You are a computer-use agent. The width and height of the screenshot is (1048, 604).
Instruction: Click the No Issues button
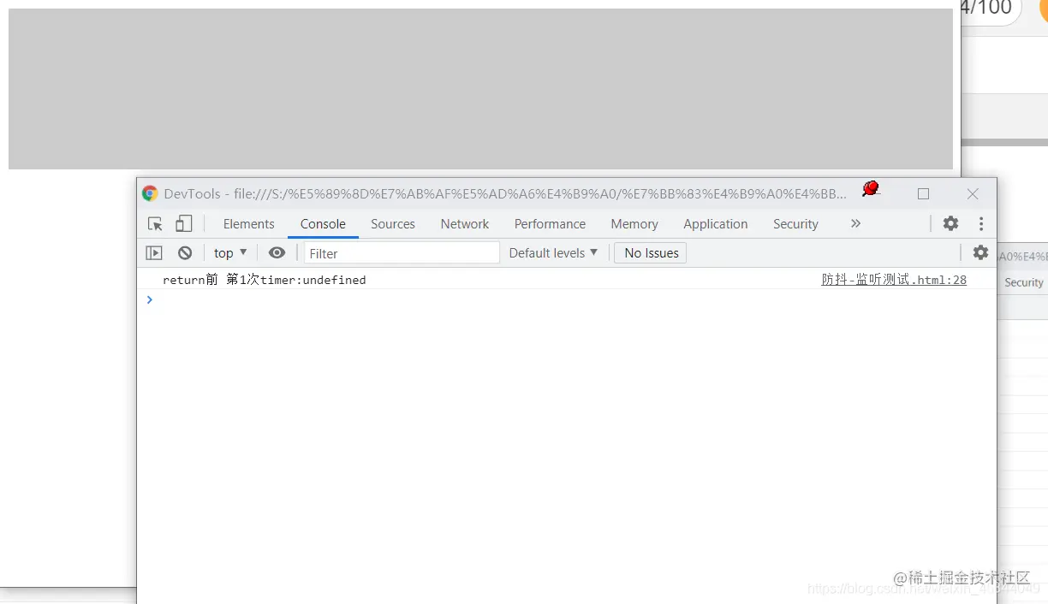[651, 253]
